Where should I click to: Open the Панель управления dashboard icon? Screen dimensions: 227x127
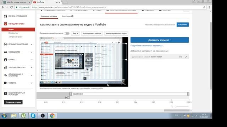click(6, 16)
